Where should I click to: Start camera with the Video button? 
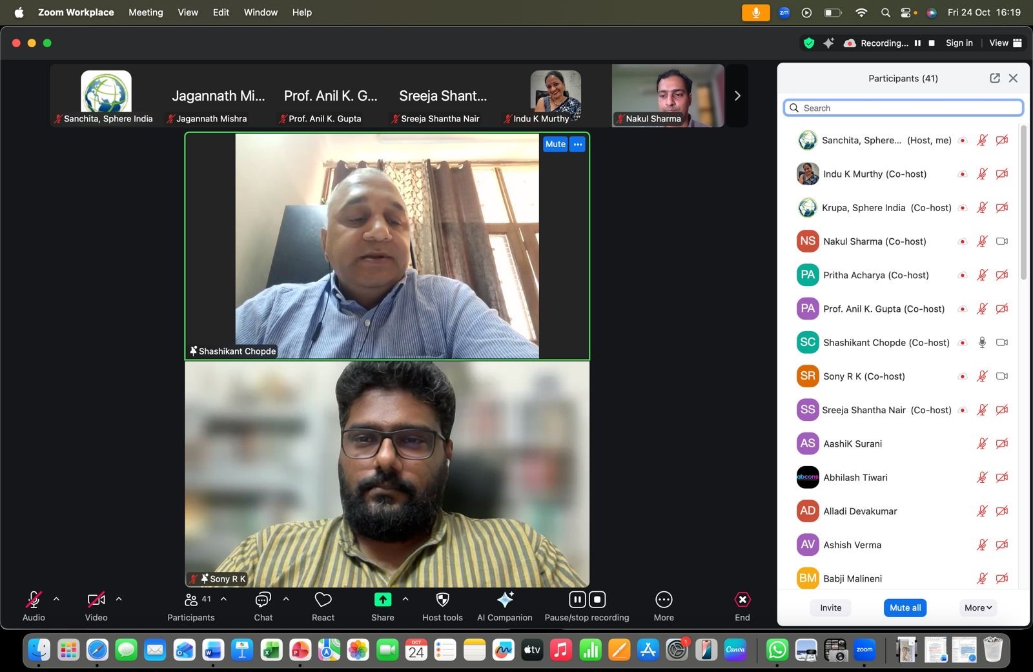click(96, 600)
